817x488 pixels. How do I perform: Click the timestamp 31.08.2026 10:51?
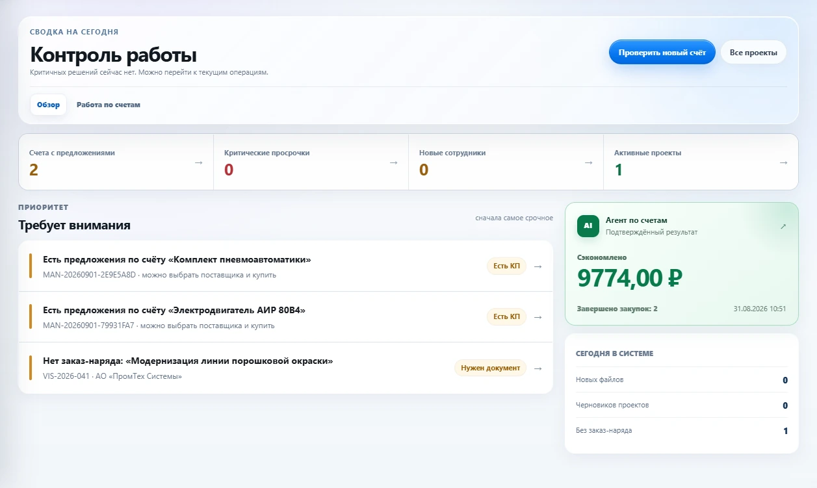(x=759, y=309)
